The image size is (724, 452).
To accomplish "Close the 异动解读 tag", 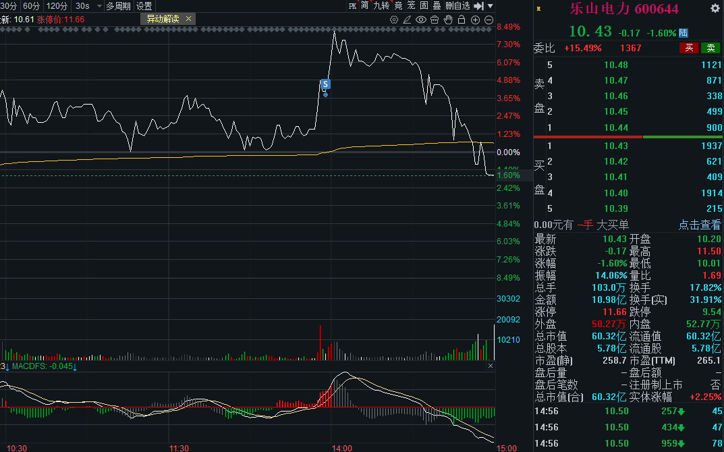I will click(x=188, y=19).
